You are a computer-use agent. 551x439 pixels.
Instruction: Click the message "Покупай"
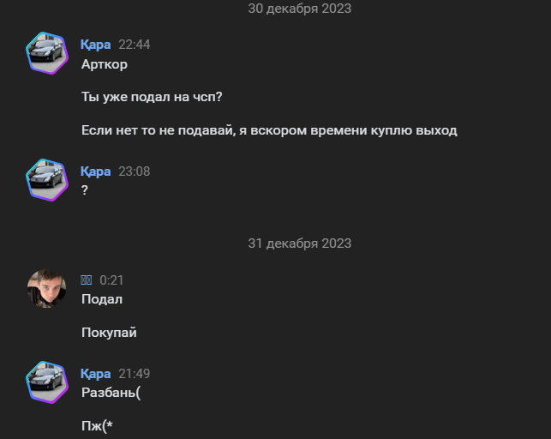[x=109, y=333]
